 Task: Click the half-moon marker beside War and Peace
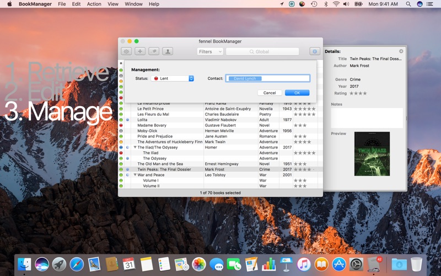coord(127,175)
